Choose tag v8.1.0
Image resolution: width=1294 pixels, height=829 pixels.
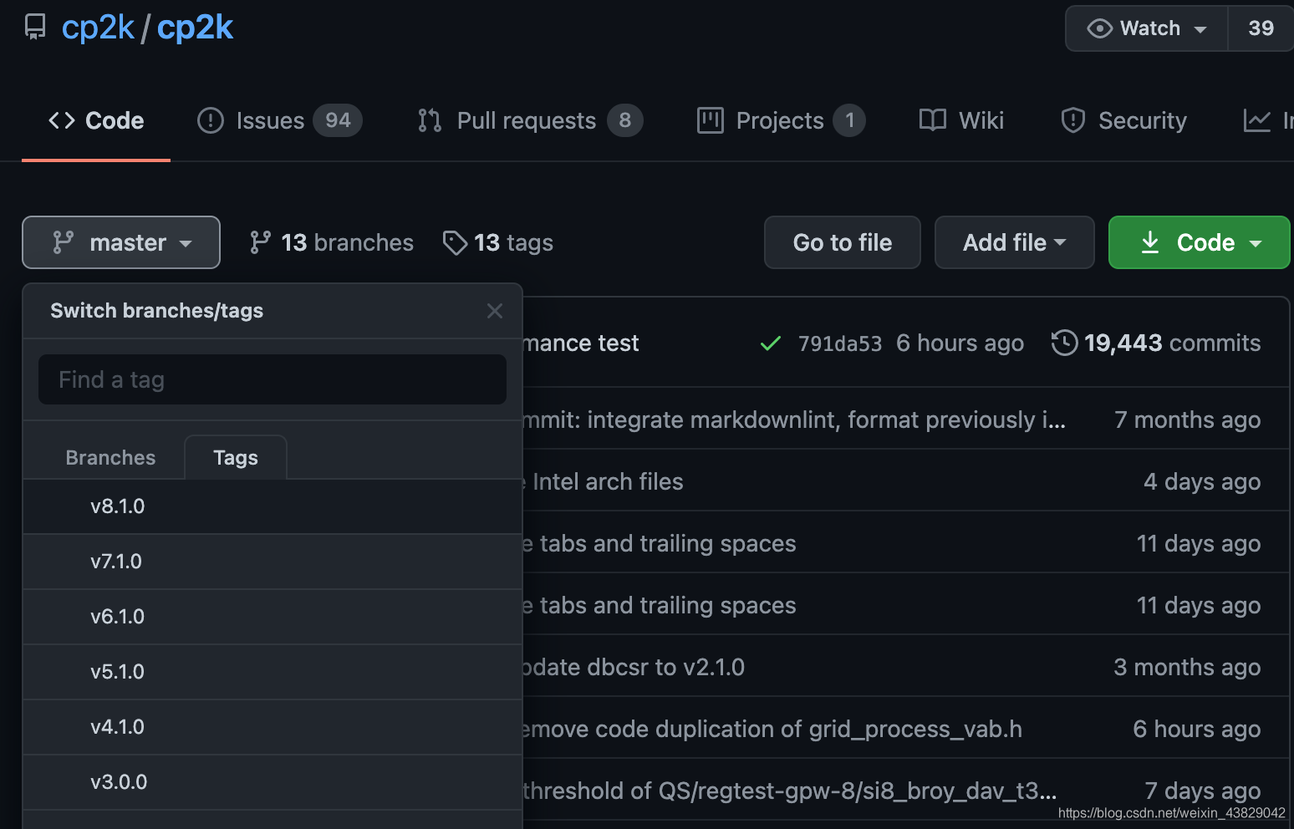point(273,506)
